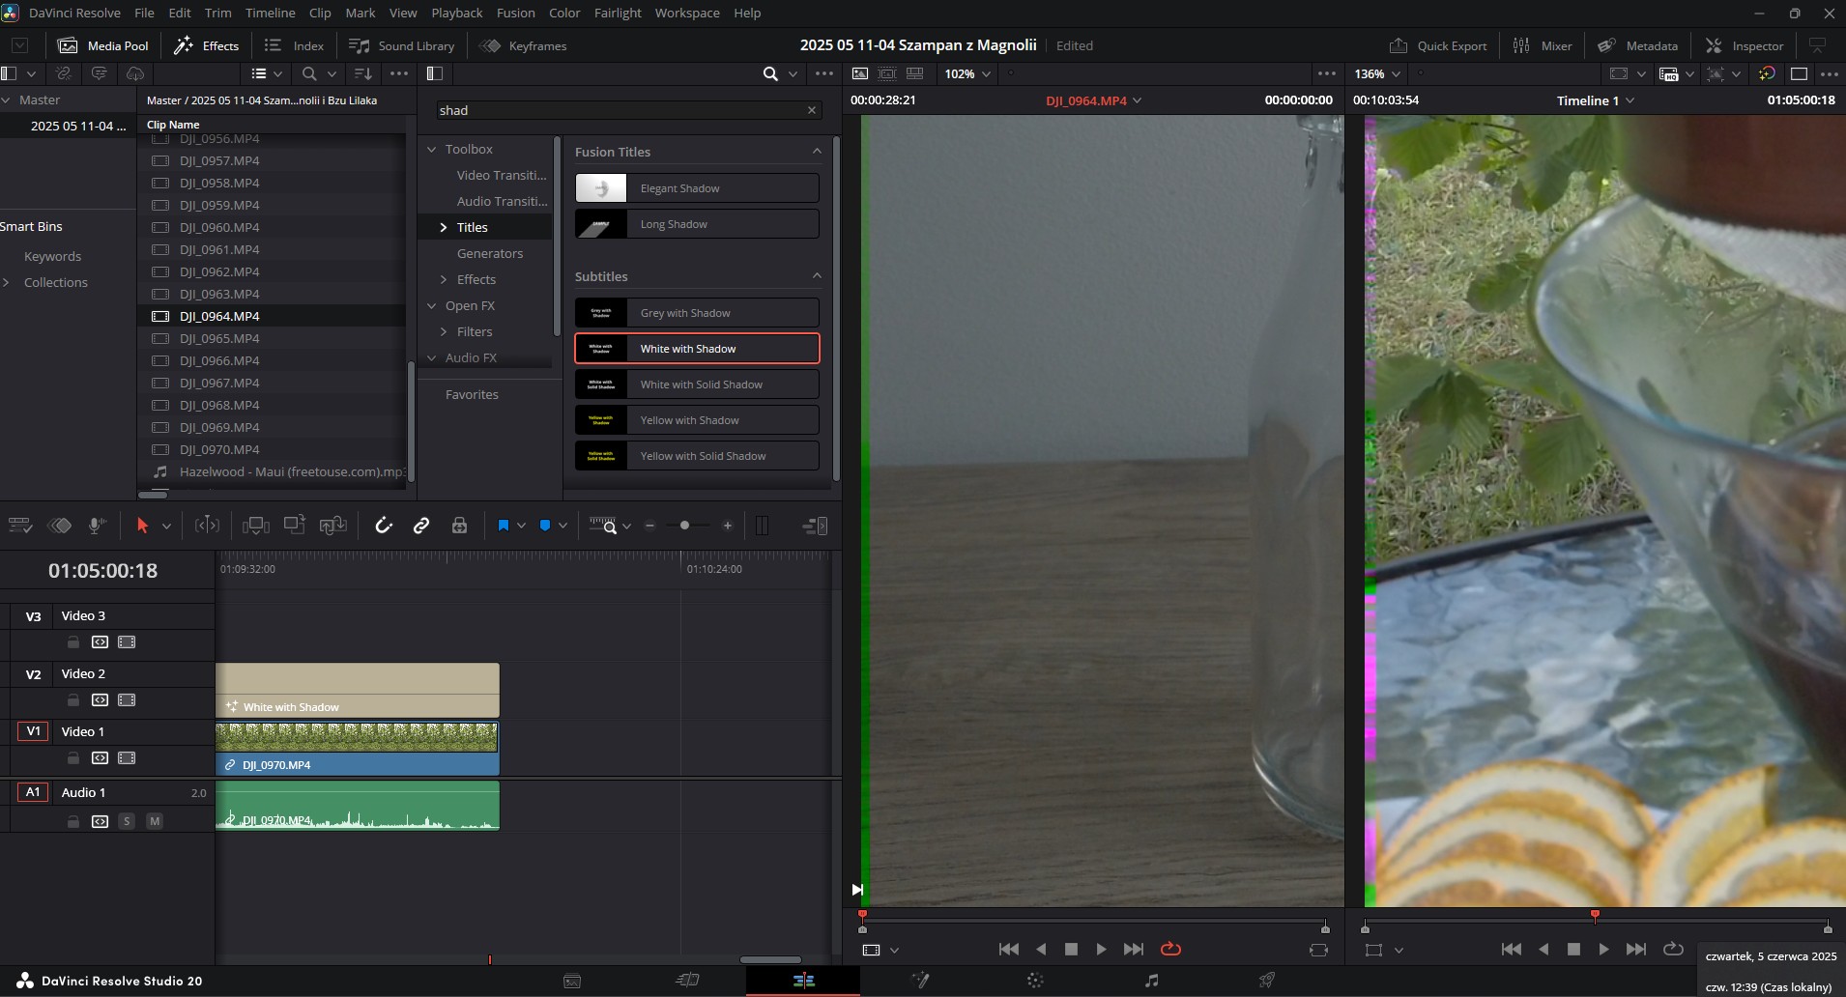
Task: Collapse the Fusion Titles section
Action: pyautogui.click(x=817, y=151)
